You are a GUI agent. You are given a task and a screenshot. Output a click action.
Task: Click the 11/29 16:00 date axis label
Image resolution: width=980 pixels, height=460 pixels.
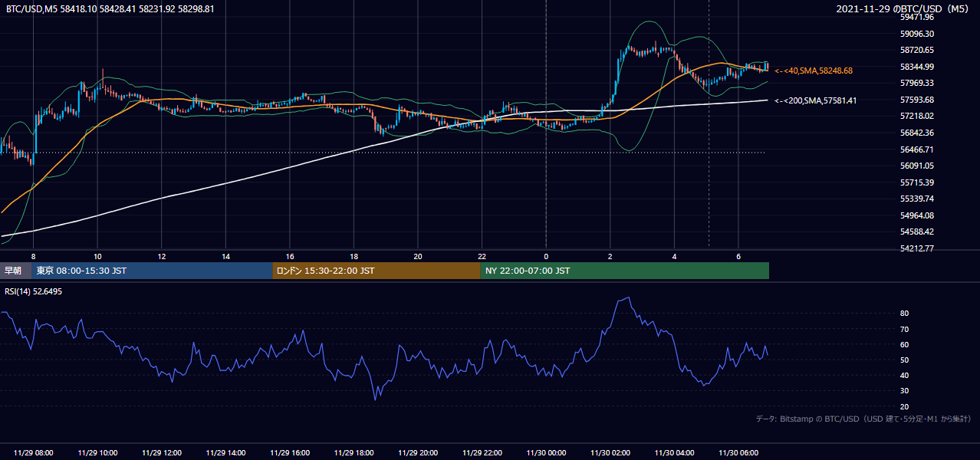pyautogui.click(x=290, y=453)
